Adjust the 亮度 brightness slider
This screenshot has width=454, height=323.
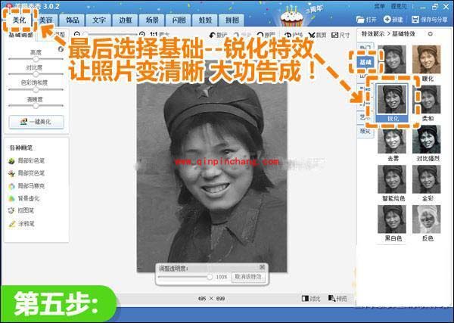[x=36, y=59]
